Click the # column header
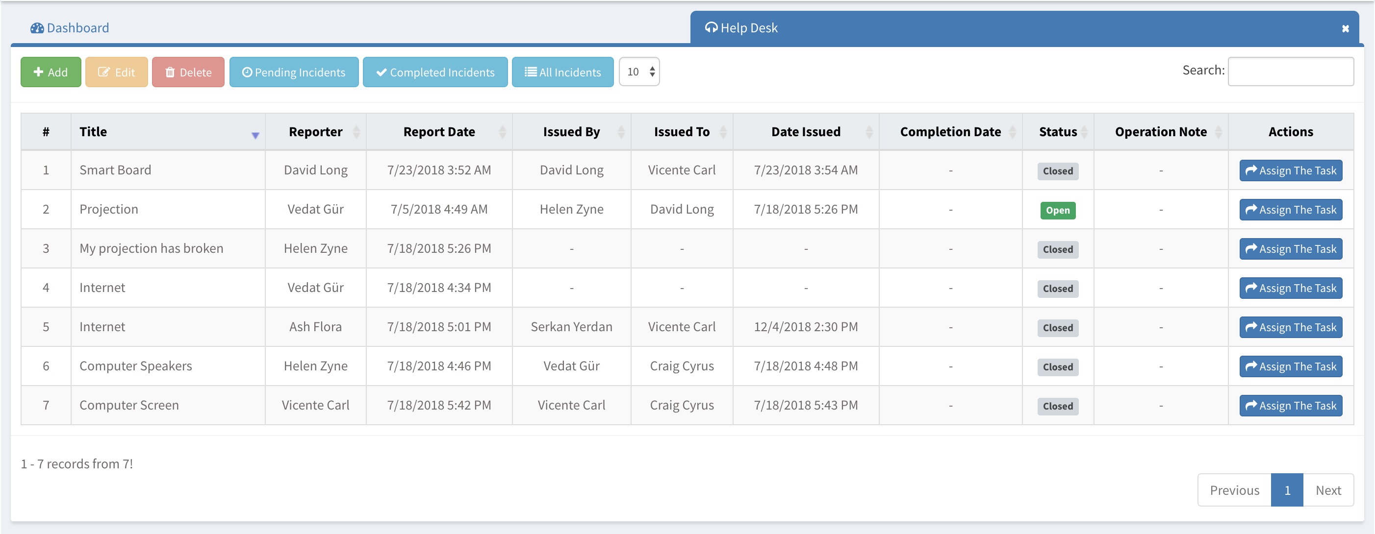This screenshot has width=1375, height=534. click(46, 132)
